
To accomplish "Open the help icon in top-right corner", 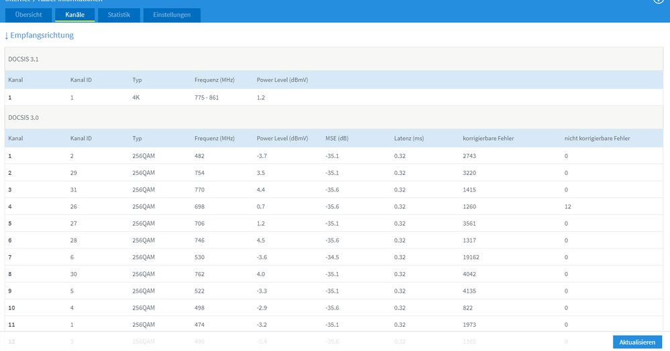I will [x=659, y=1].
